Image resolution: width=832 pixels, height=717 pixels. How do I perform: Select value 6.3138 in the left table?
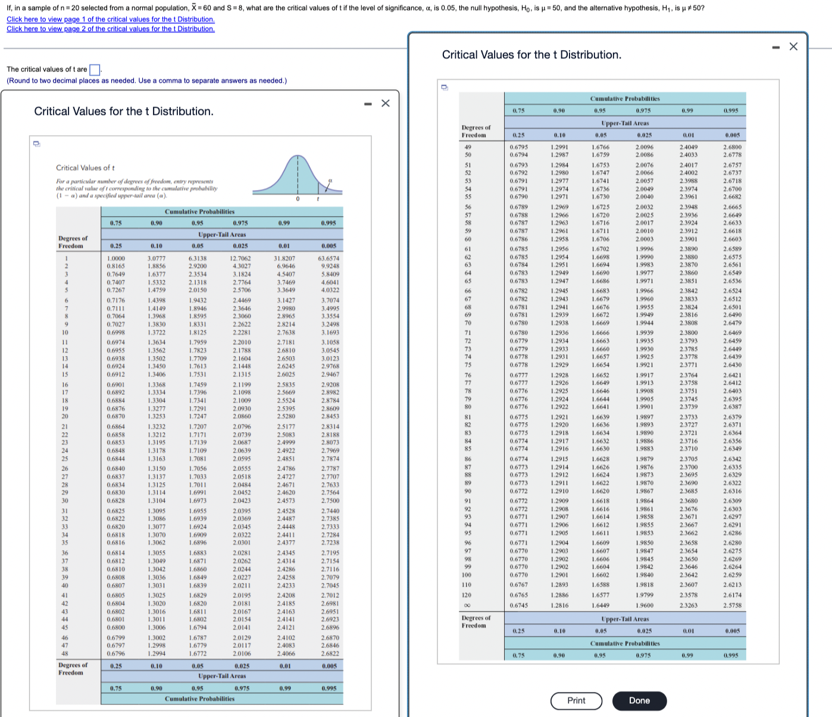198,258
